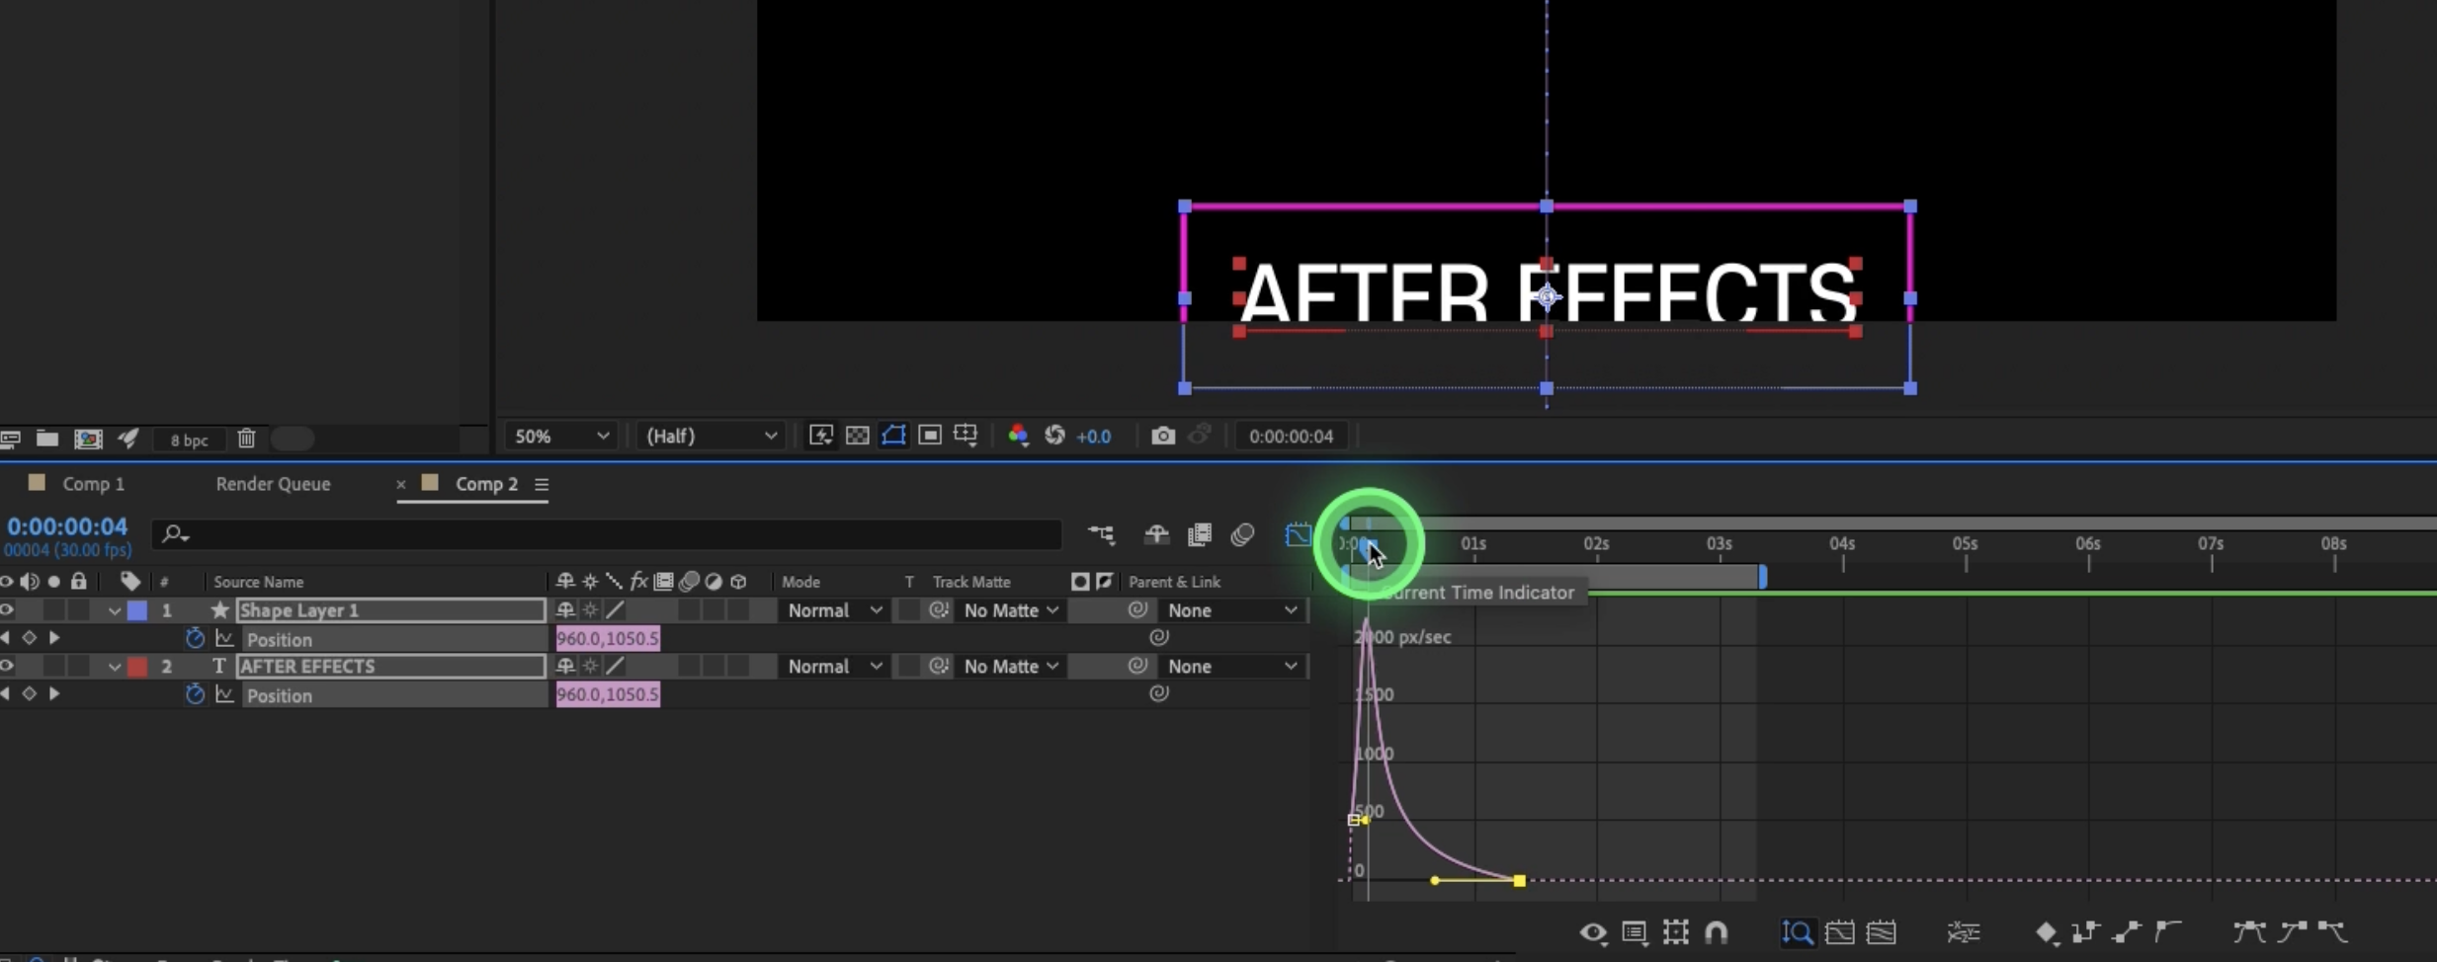The image size is (2437, 962).
Task: Hide Shape Layer 1 with its eye icon
Action: 7,610
